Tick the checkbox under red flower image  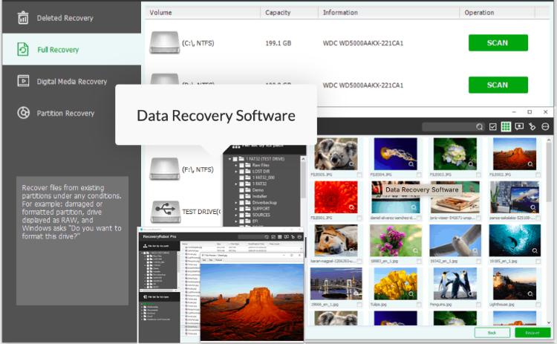tap(359, 218)
